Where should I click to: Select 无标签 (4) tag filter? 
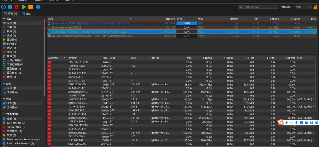click(22, 107)
